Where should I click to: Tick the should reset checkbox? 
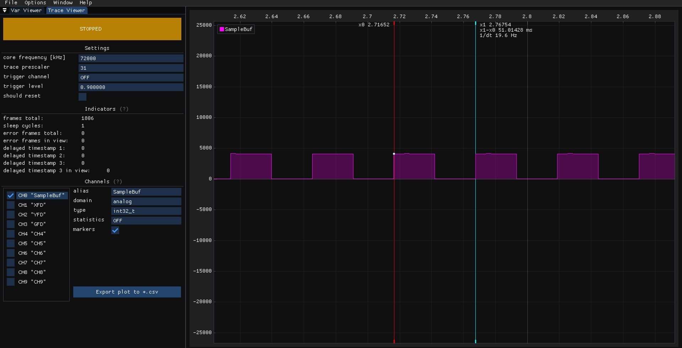tap(82, 96)
